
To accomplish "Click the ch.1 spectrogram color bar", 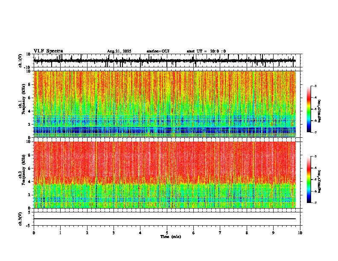I will tap(309, 109).
